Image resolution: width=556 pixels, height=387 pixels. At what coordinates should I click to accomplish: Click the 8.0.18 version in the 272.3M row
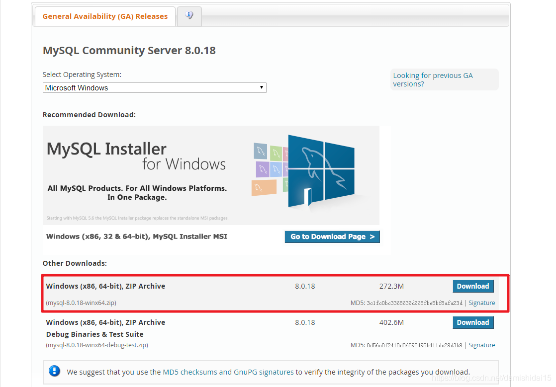pyautogui.click(x=305, y=286)
